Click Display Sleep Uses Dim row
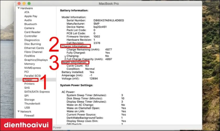220x131 pixels. 96,121
